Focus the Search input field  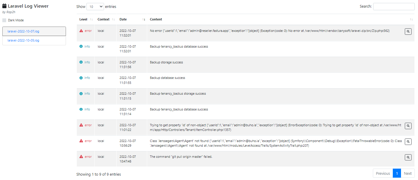394,6
